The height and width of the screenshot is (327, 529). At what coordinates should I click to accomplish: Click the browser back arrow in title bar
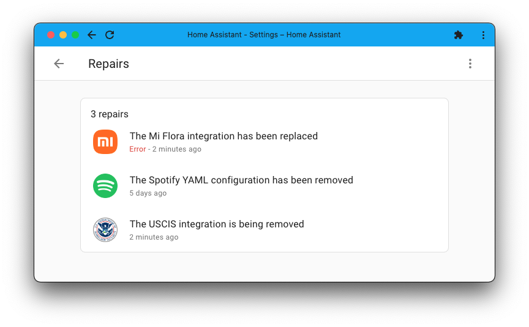92,35
